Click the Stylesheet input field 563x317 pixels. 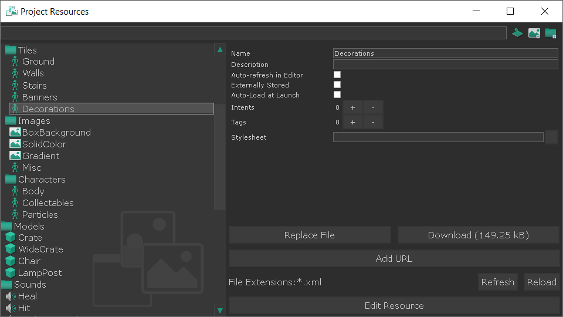(x=438, y=137)
